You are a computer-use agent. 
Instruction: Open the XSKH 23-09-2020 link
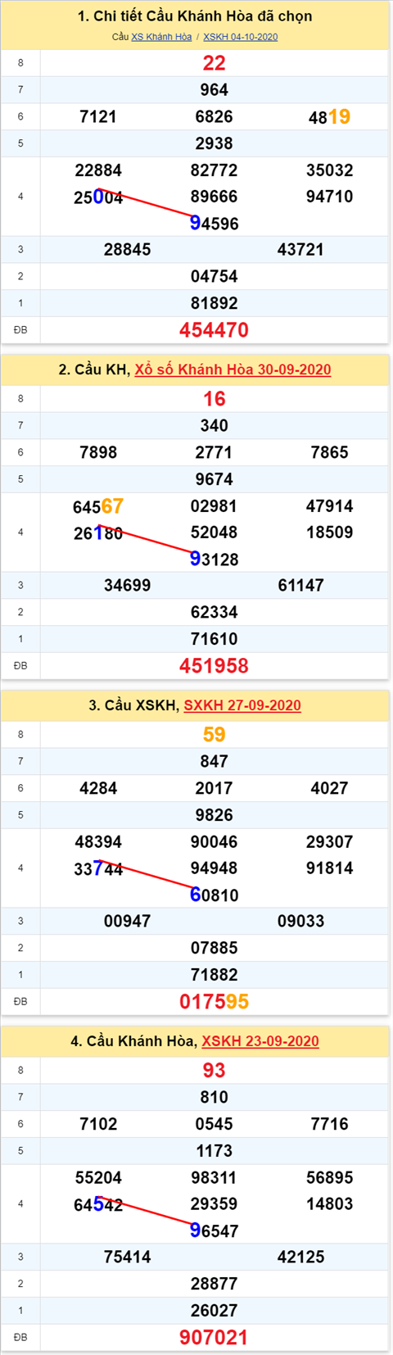[260, 1041]
